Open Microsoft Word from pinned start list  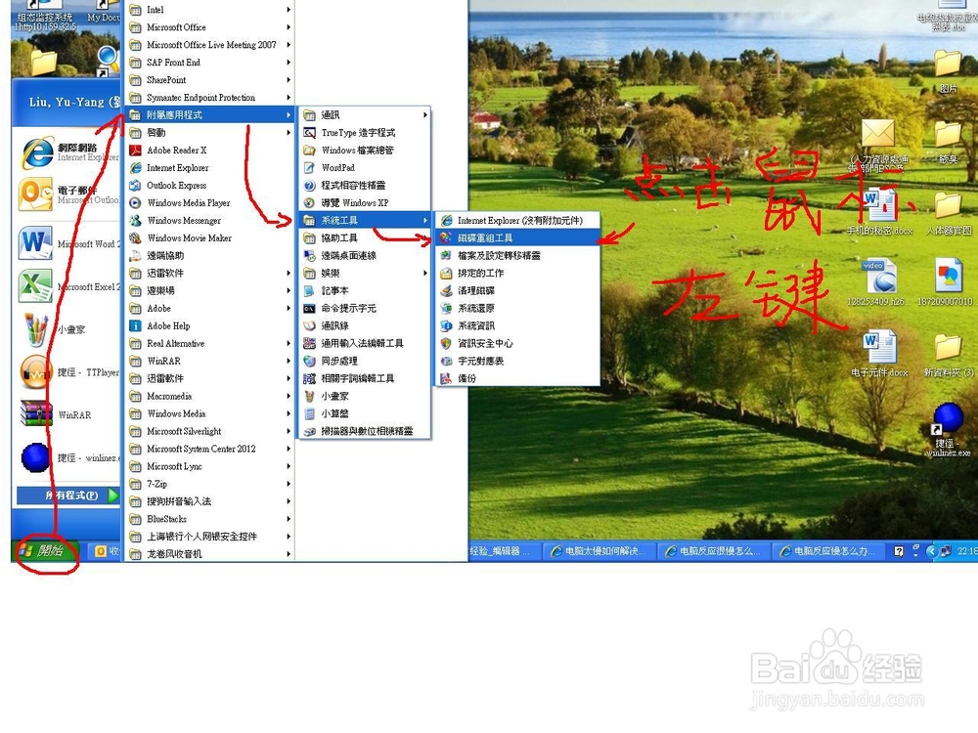coord(68,243)
